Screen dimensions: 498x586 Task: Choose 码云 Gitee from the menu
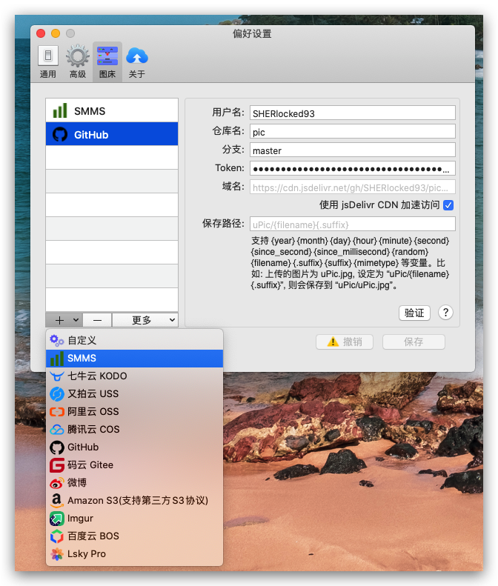[134, 465]
